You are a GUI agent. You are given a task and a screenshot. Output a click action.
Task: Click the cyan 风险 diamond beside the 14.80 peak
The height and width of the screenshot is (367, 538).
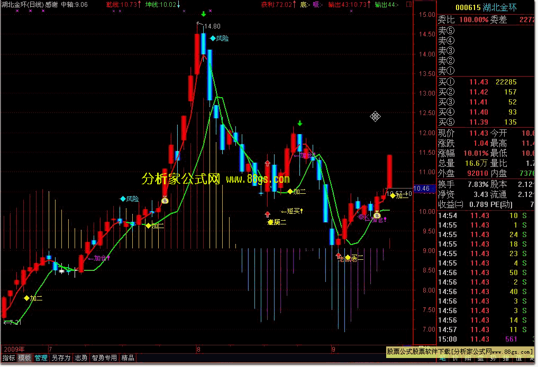(x=213, y=39)
